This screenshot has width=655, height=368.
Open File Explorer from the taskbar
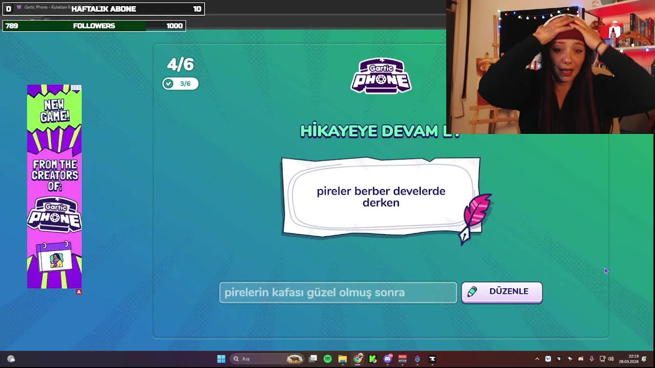coord(342,359)
